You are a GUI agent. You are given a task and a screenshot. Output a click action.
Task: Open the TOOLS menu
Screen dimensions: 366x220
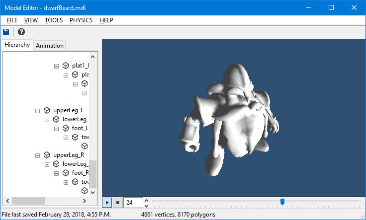[54, 20]
